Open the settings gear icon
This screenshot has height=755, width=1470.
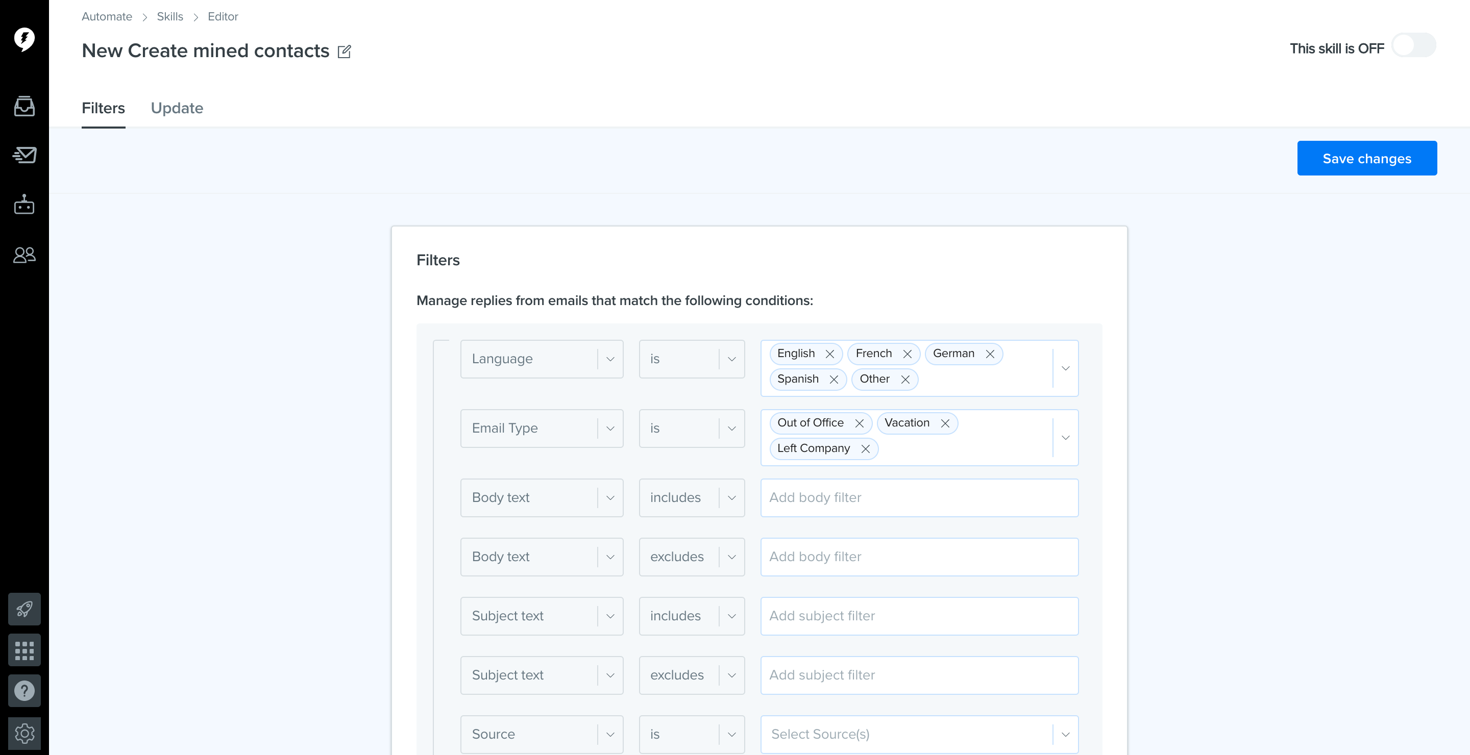tap(24, 734)
